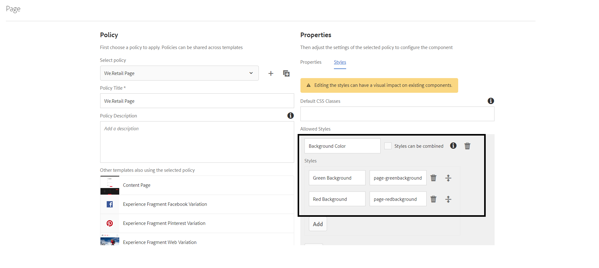Delete the Background Color style group
Screen dimensions: 599x268
(467, 146)
